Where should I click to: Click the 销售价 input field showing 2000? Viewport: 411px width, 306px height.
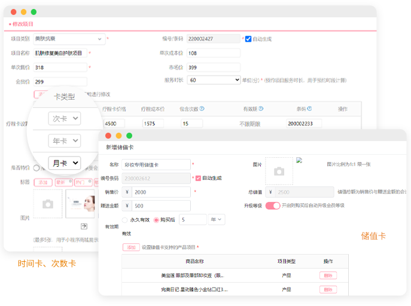161,192
